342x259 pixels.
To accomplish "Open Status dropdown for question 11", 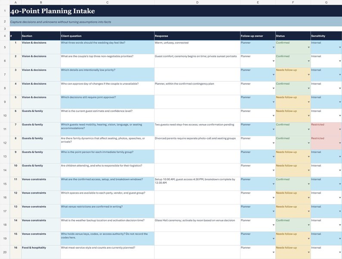I will [x=309, y=184].
